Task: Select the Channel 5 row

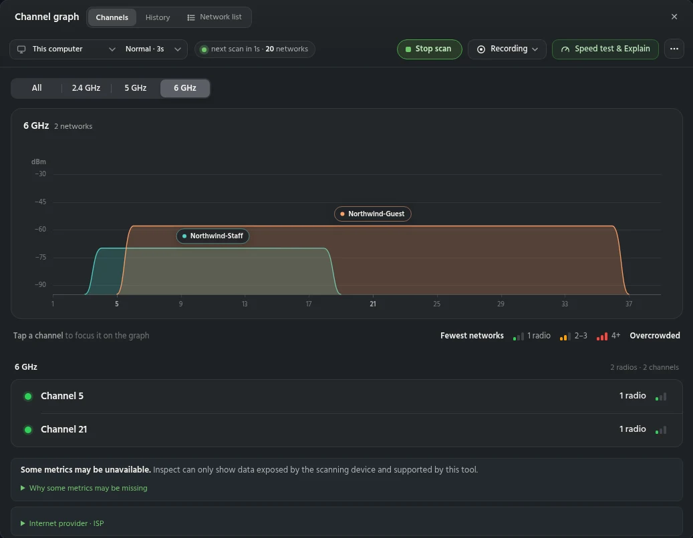Action: click(x=346, y=396)
